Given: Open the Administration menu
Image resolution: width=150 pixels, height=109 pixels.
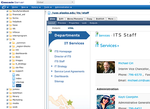Looking at the screenshot, I should click(x=63, y=7).
